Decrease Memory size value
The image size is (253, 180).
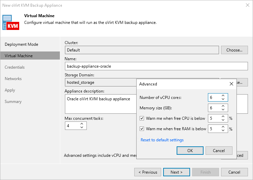(x=223, y=110)
